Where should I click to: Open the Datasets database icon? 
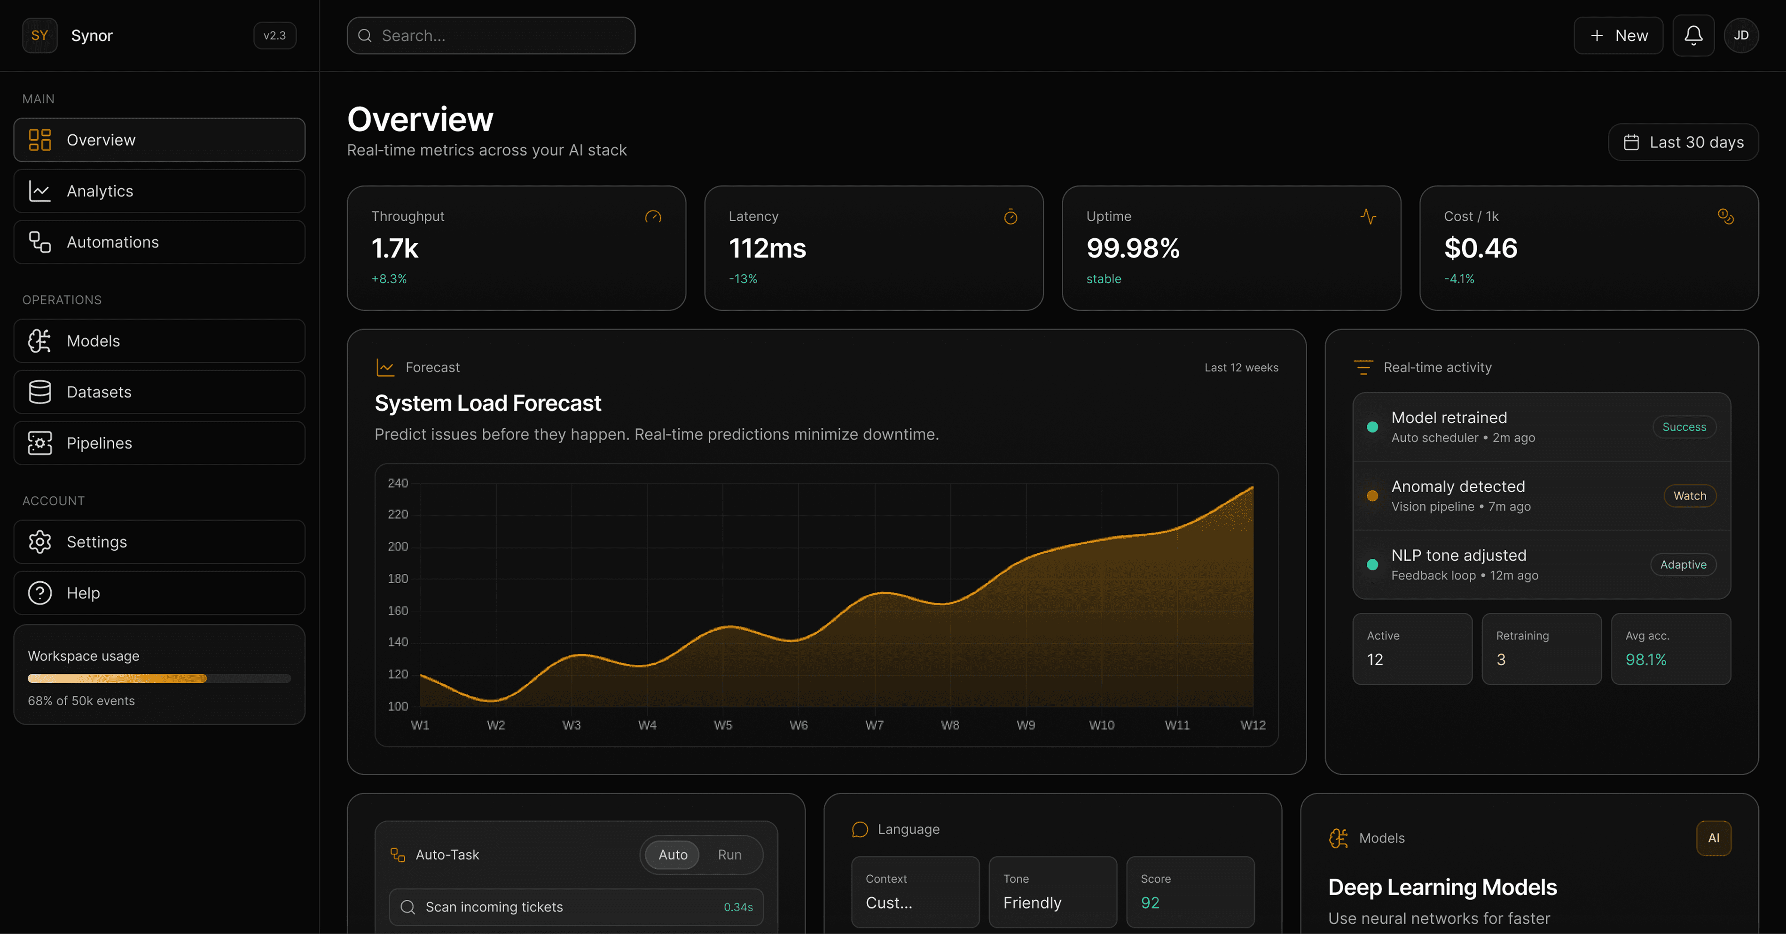coord(39,392)
